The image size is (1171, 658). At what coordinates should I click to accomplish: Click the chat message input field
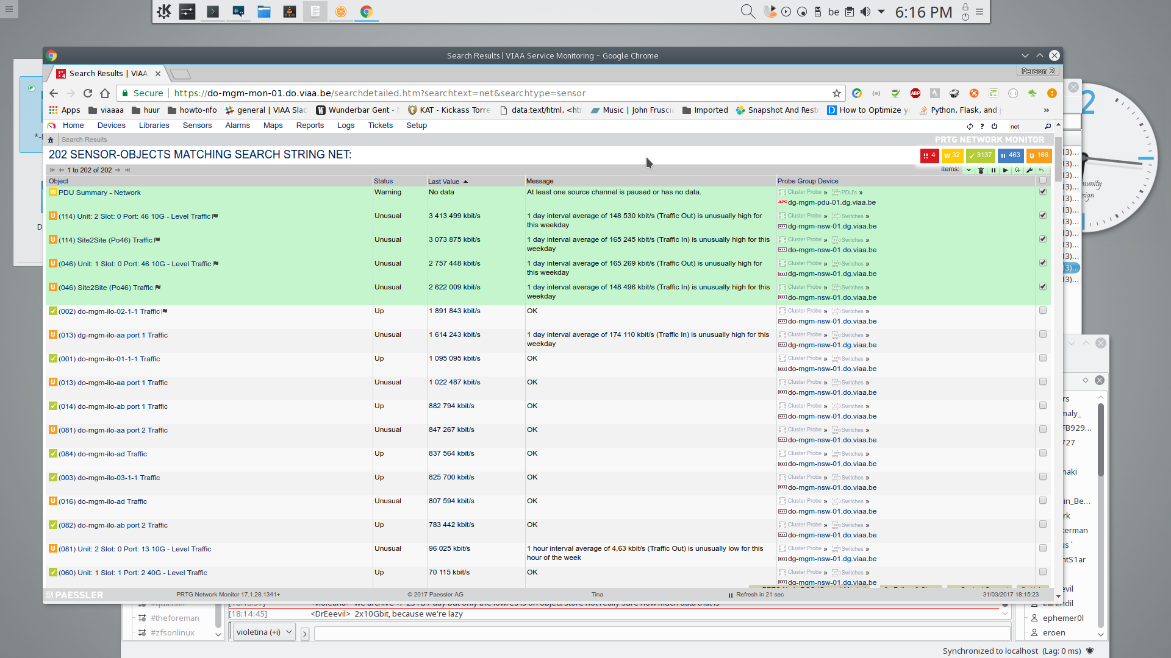[x=662, y=634]
